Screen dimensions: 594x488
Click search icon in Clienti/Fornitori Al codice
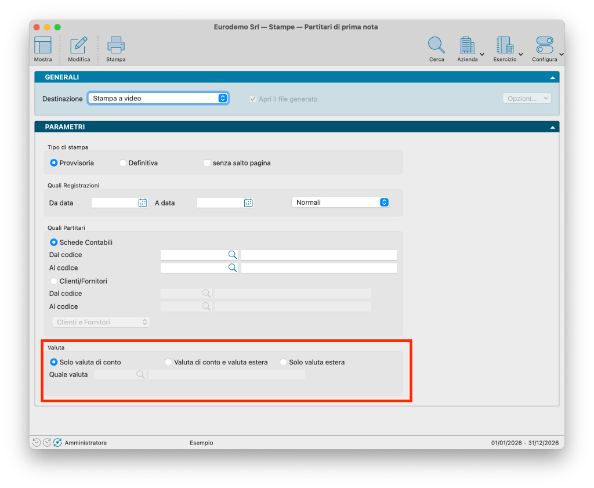pos(206,306)
